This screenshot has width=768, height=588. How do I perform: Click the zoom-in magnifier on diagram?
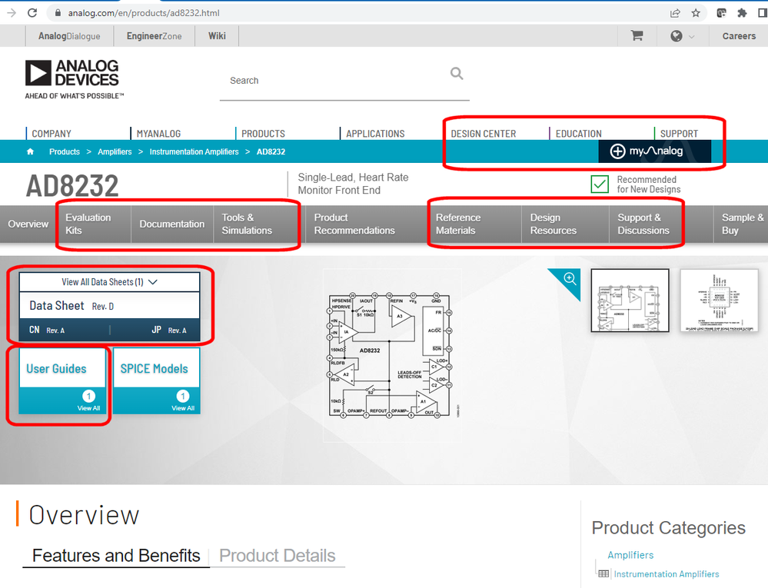point(570,278)
